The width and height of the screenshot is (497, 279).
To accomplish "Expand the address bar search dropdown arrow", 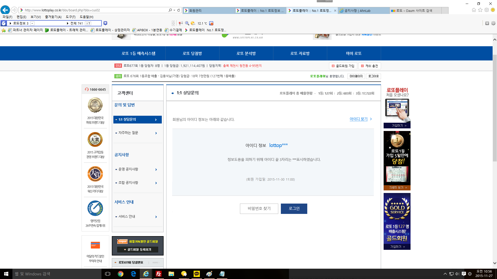I will coord(174,10).
